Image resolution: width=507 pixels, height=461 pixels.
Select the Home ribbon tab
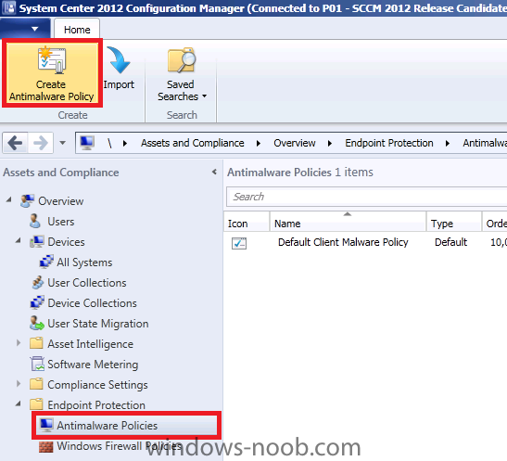click(77, 30)
